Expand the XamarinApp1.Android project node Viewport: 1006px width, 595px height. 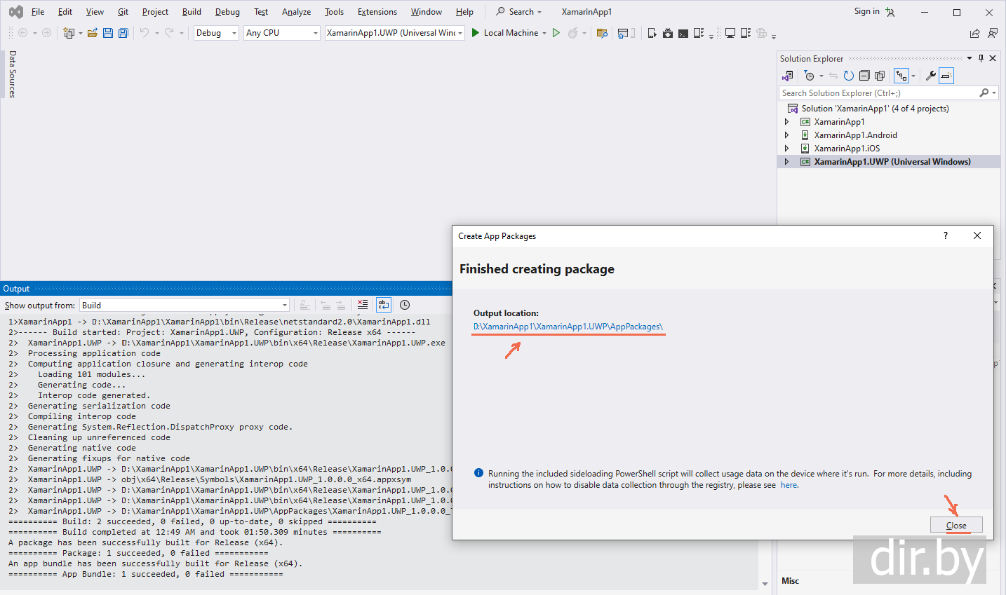coord(786,135)
